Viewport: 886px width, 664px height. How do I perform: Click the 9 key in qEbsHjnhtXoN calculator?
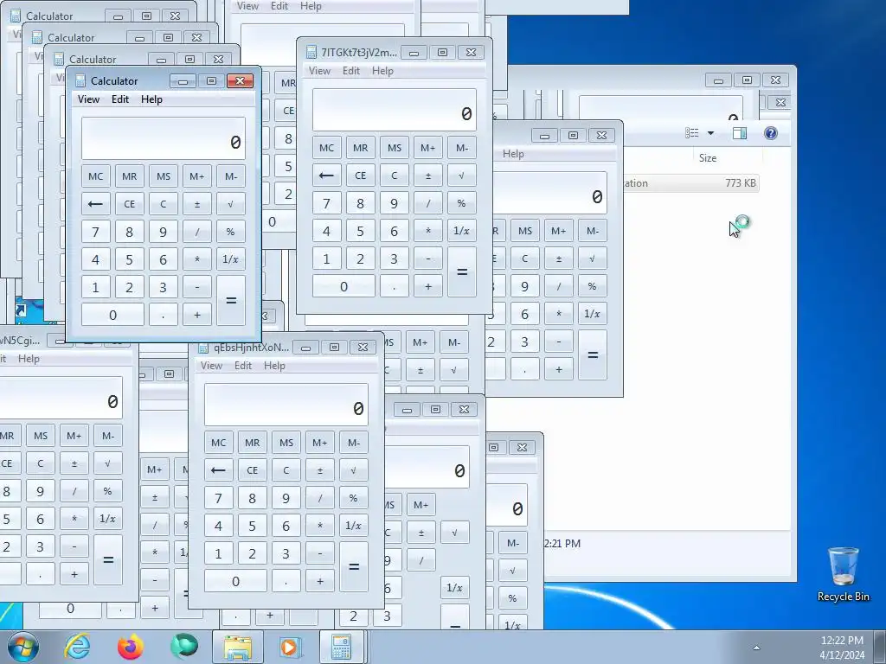(x=286, y=497)
